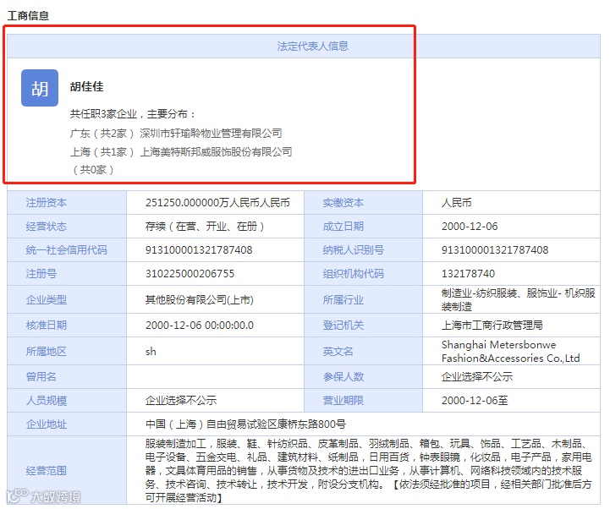Screen dimensions: 610x509
Task: Click the 登记机关 label
Action: [x=343, y=325]
